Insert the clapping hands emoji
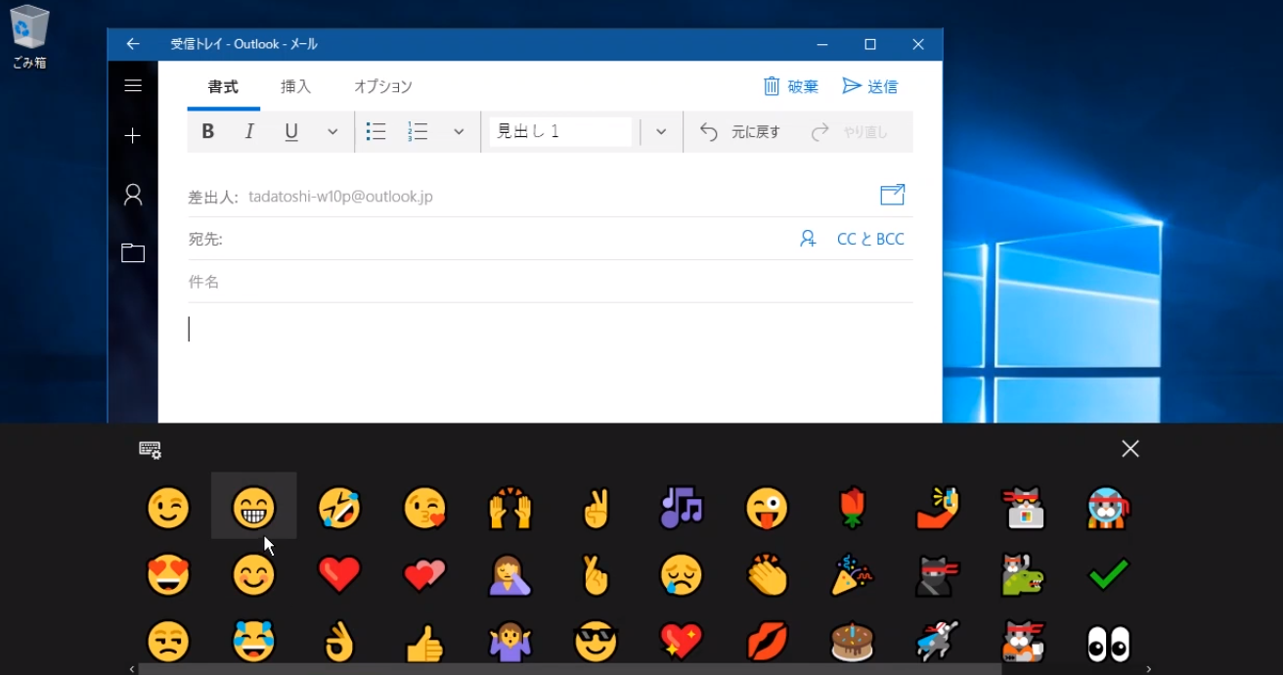Image resolution: width=1283 pixels, height=675 pixels. (x=767, y=575)
